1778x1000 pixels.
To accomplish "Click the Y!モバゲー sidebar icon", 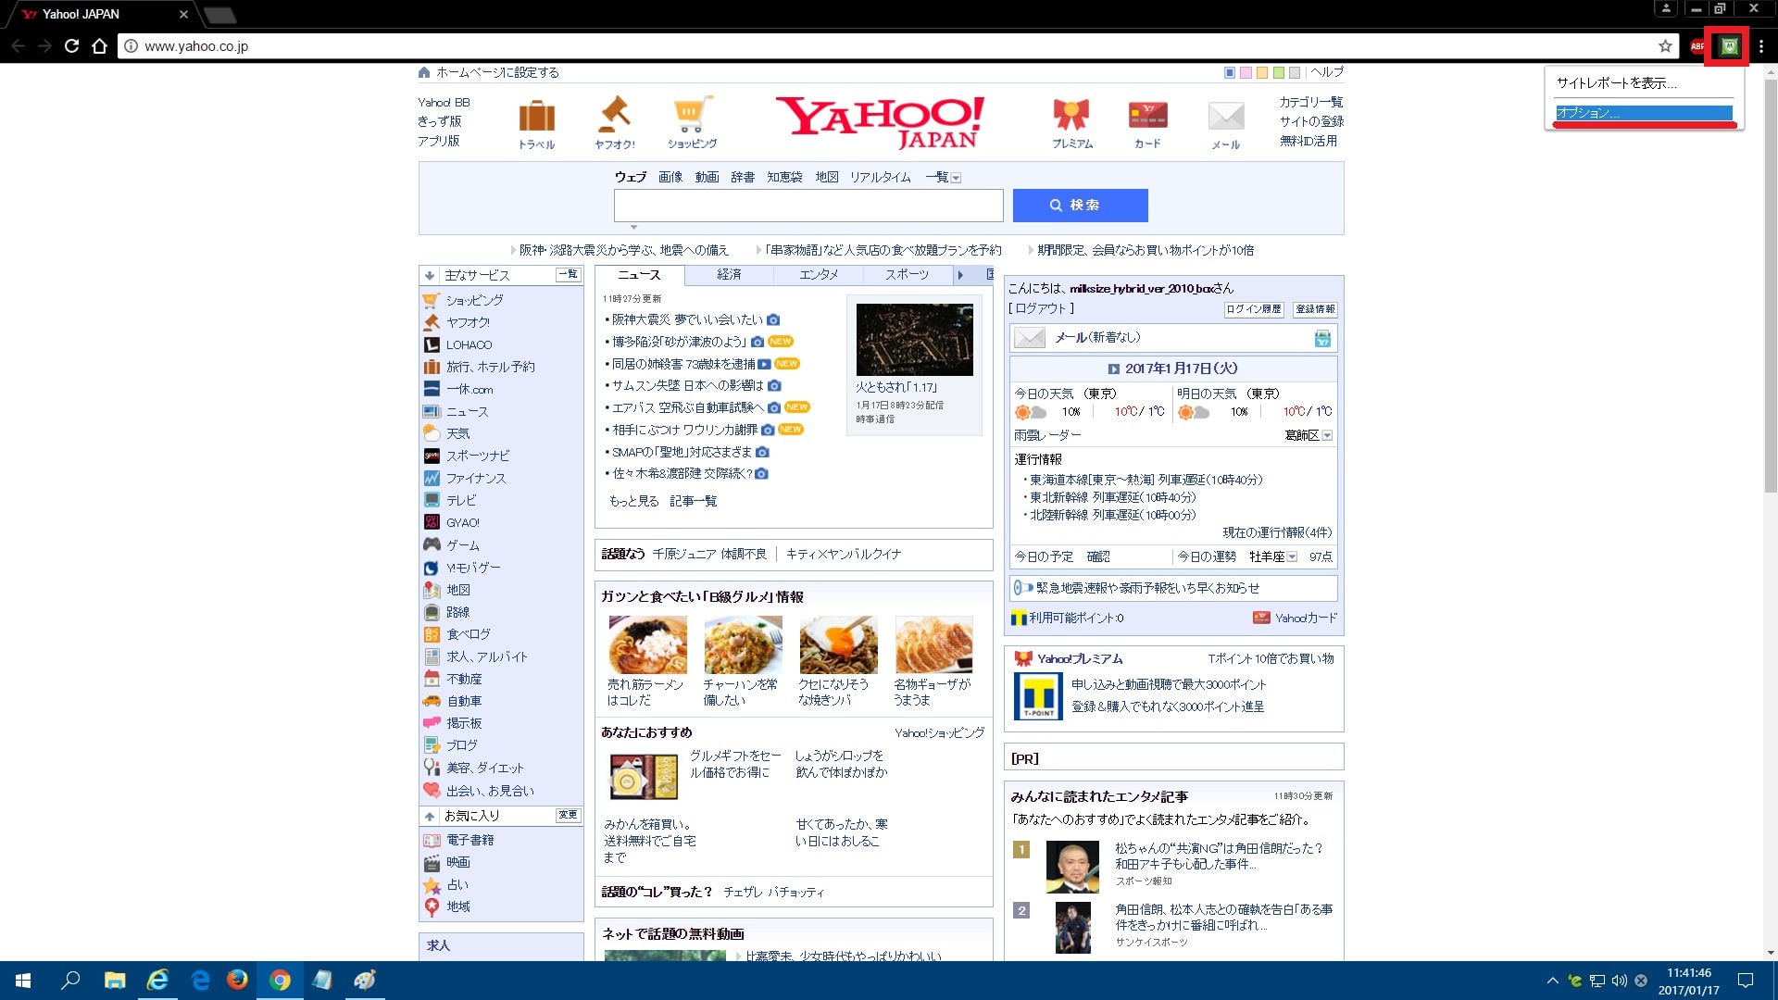I will (432, 568).
